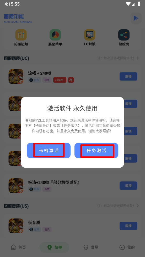The image size is (145, 257).
Task: Tap the 流畅 + 240帧 game thumbnail
Action: [16, 76]
